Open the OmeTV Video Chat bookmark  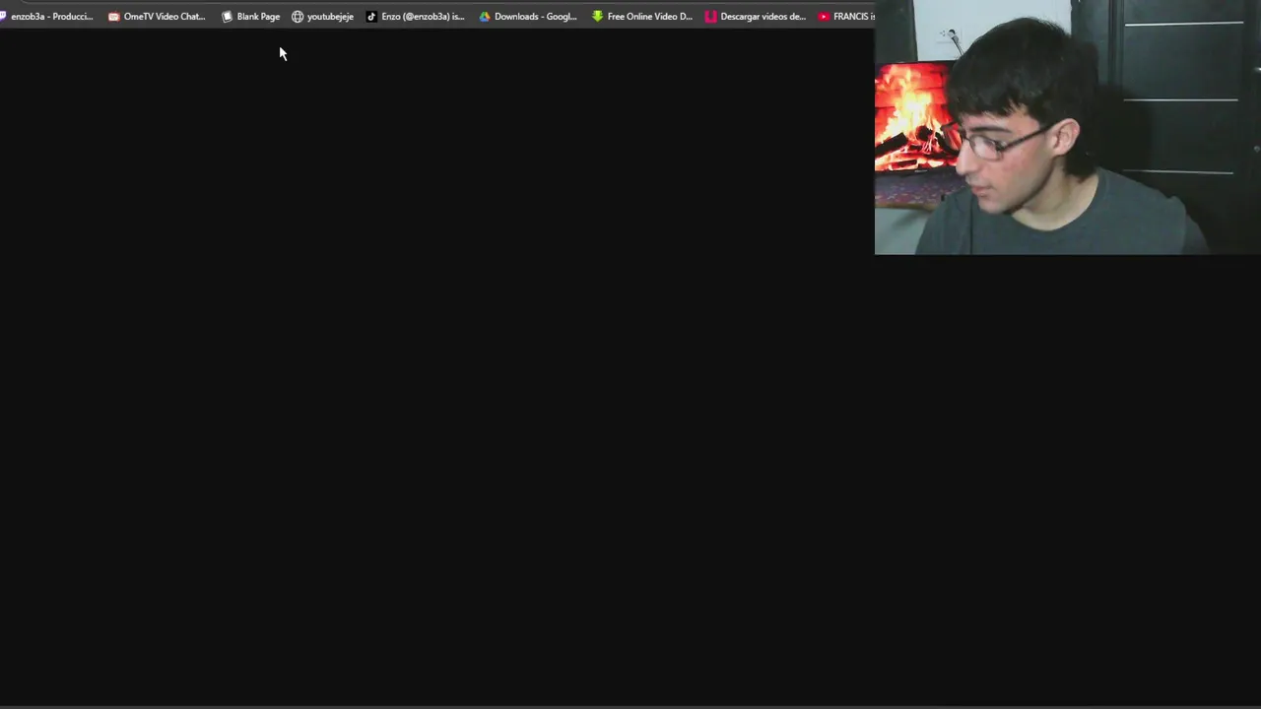click(157, 17)
